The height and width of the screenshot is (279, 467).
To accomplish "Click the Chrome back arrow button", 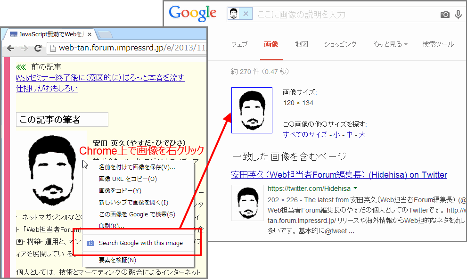I will pyautogui.click(x=10, y=48).
